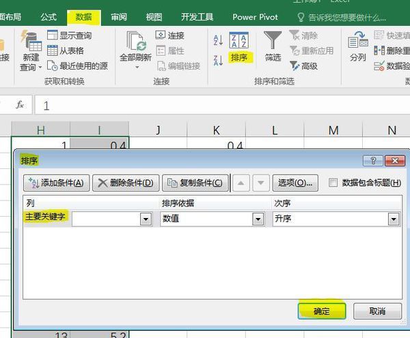This screenshot has width=410, height=338.
Task: Click the 清除 filter button
Action: (303, 35)
